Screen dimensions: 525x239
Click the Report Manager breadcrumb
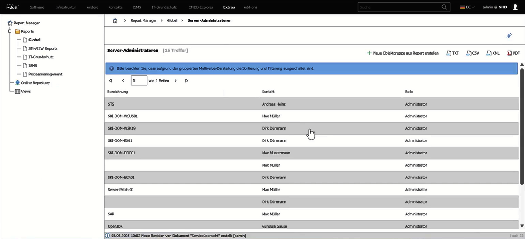click(x=143, y=20)
